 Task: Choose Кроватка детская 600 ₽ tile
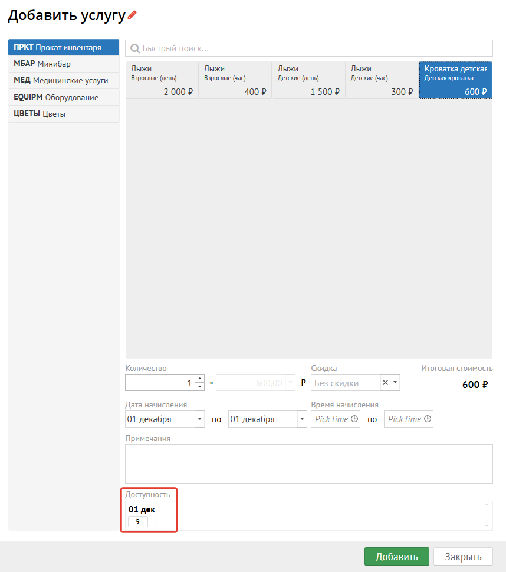tap(456, 80)
